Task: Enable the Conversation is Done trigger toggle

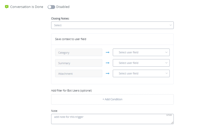Action: (x=51, y=7)
